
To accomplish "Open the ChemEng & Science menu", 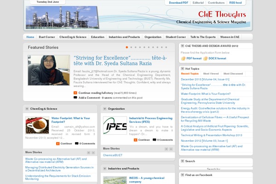I will [x=73, y=37].
